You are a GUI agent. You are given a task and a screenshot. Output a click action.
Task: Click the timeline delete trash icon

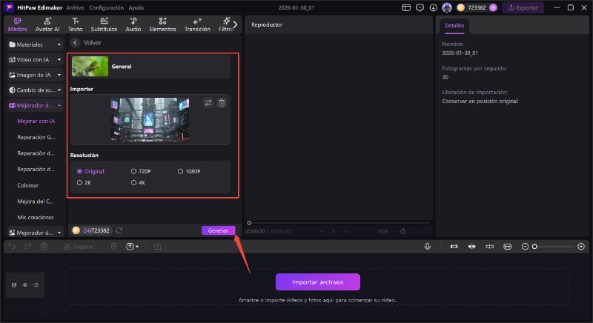44,246
